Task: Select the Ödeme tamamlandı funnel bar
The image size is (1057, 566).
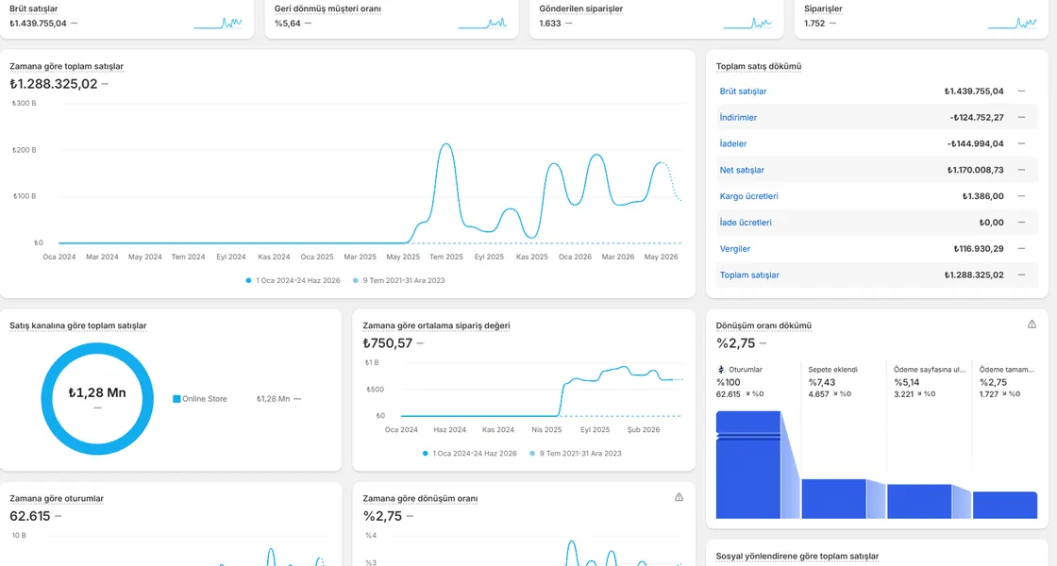Action: pyautogui.click(x=1005, y=506)
